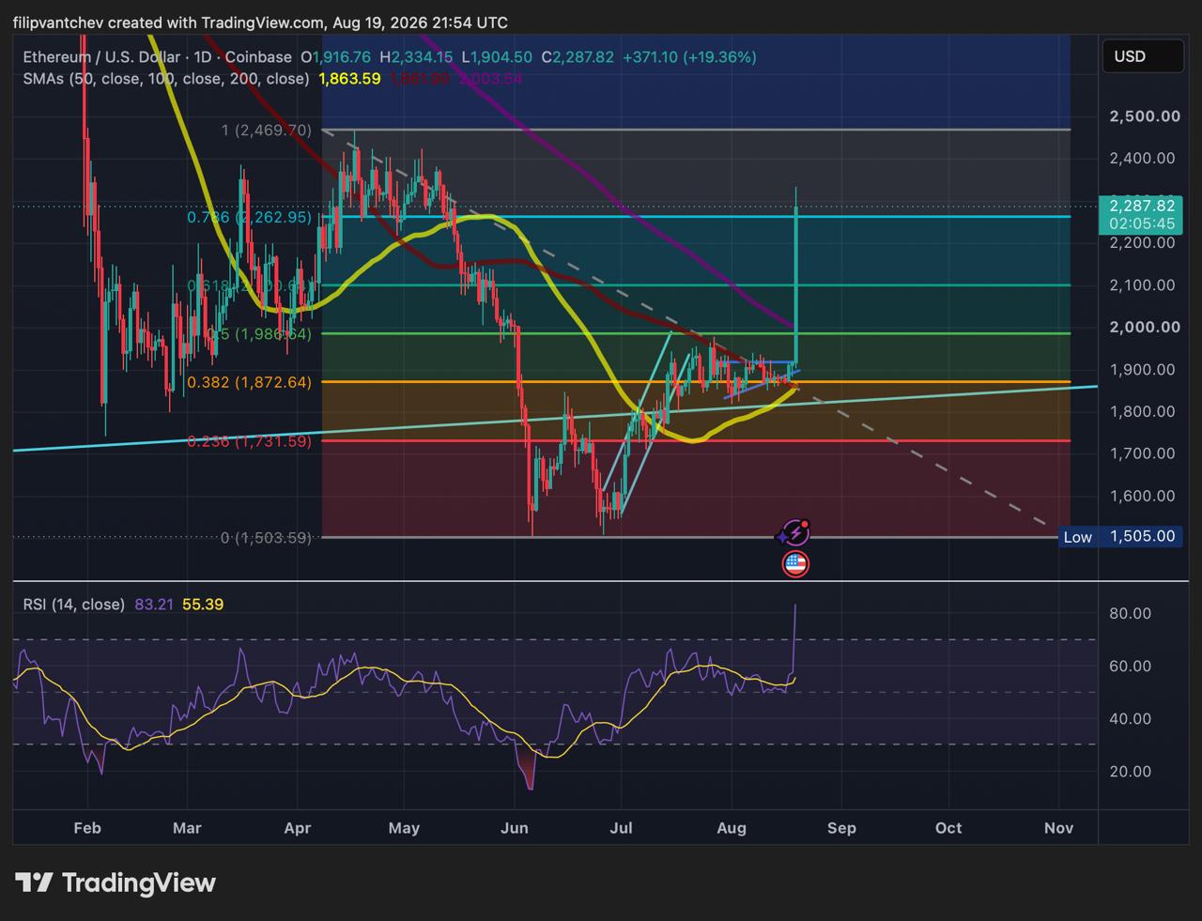The width and height of the screenshot is (1202, 921).
Task: Click the 1,600.00 price axis label
Action: 1141,496
